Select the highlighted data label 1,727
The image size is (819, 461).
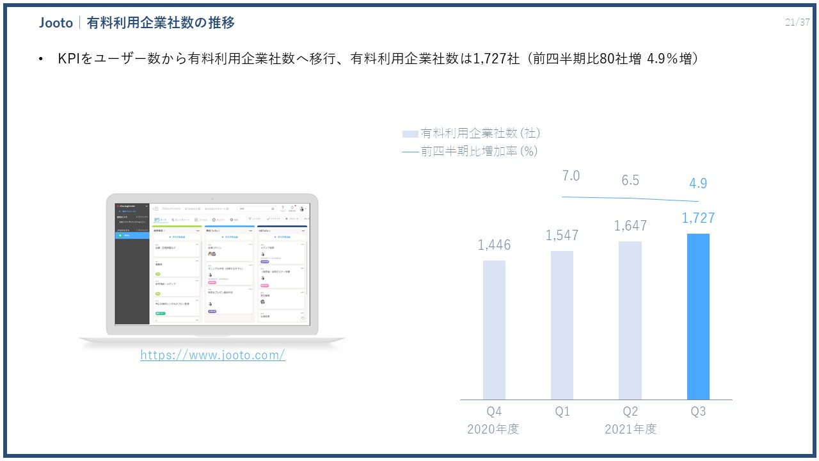(x=698, y=218)
